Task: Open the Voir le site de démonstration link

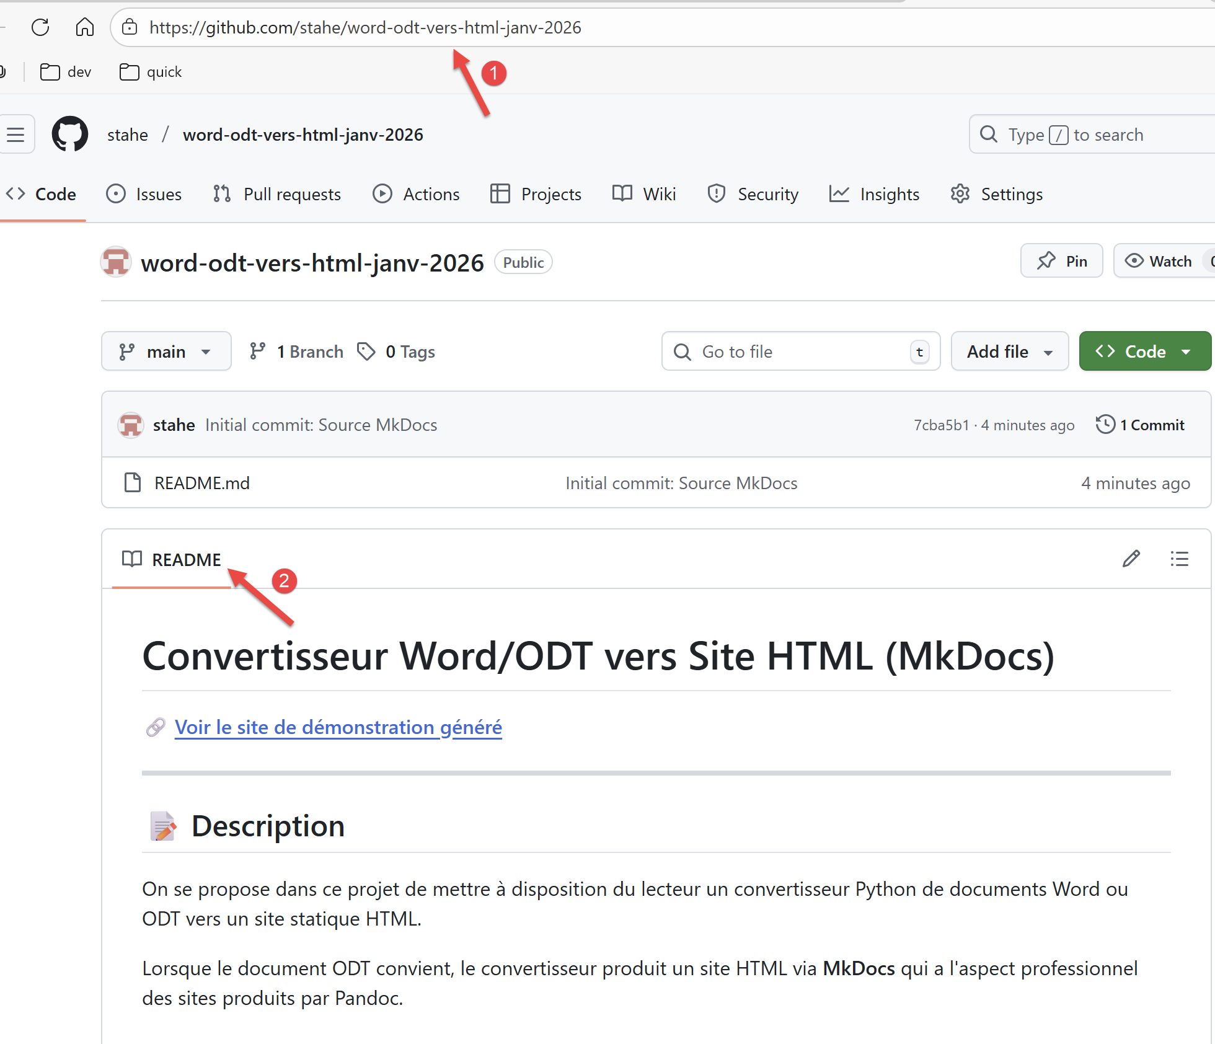Action: click(x=338, y=727)
